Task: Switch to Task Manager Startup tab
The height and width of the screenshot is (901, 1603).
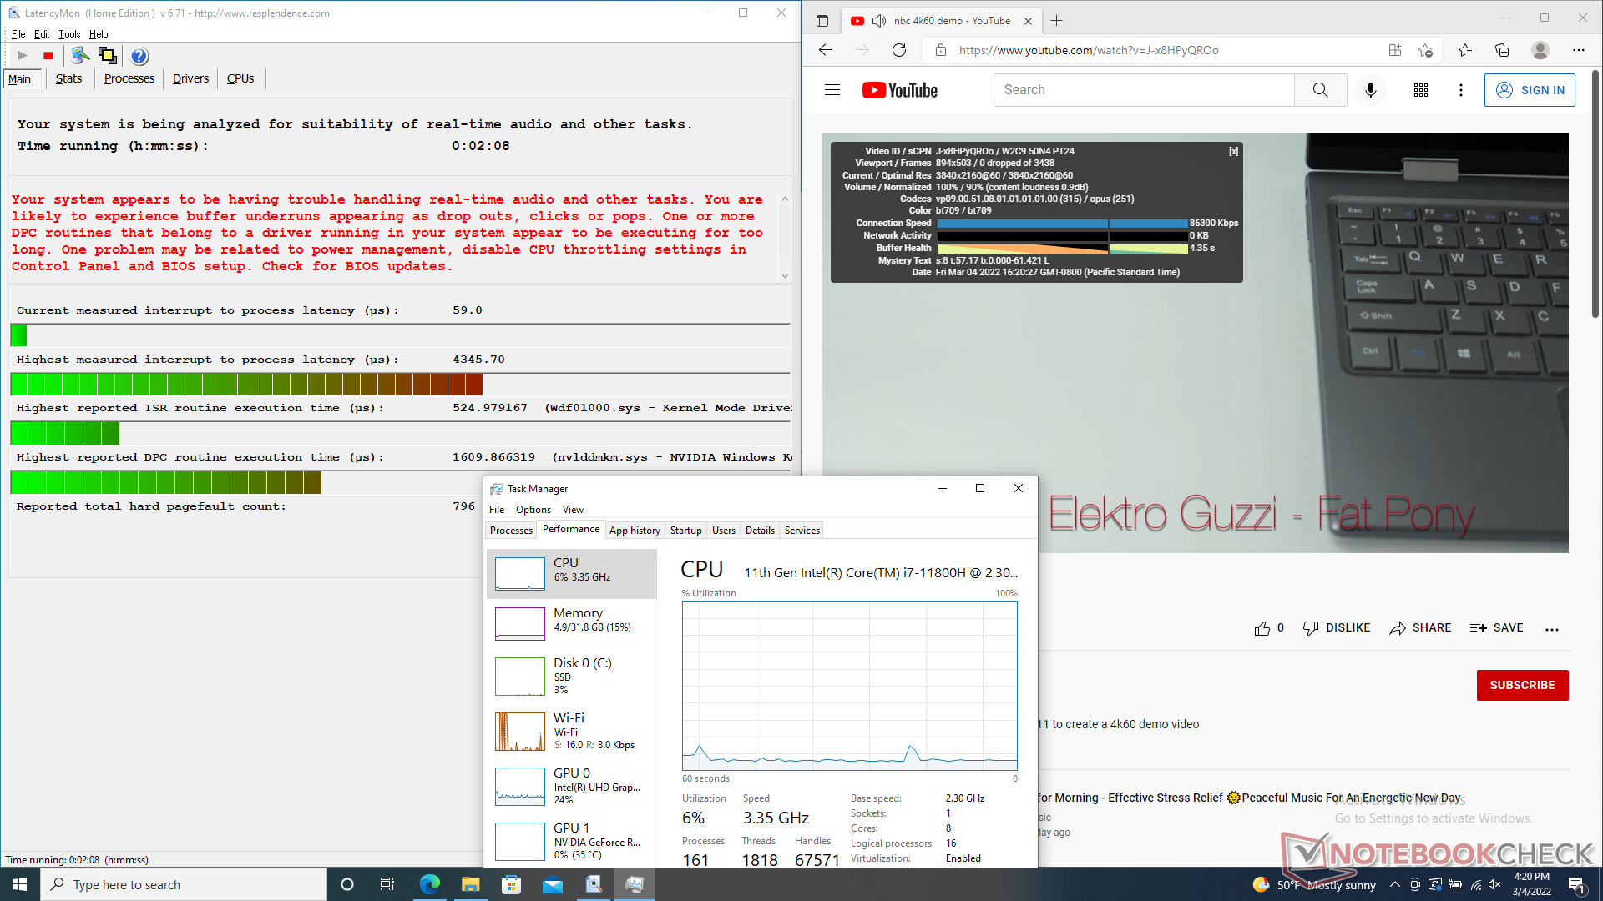Action: click(686, 531)
